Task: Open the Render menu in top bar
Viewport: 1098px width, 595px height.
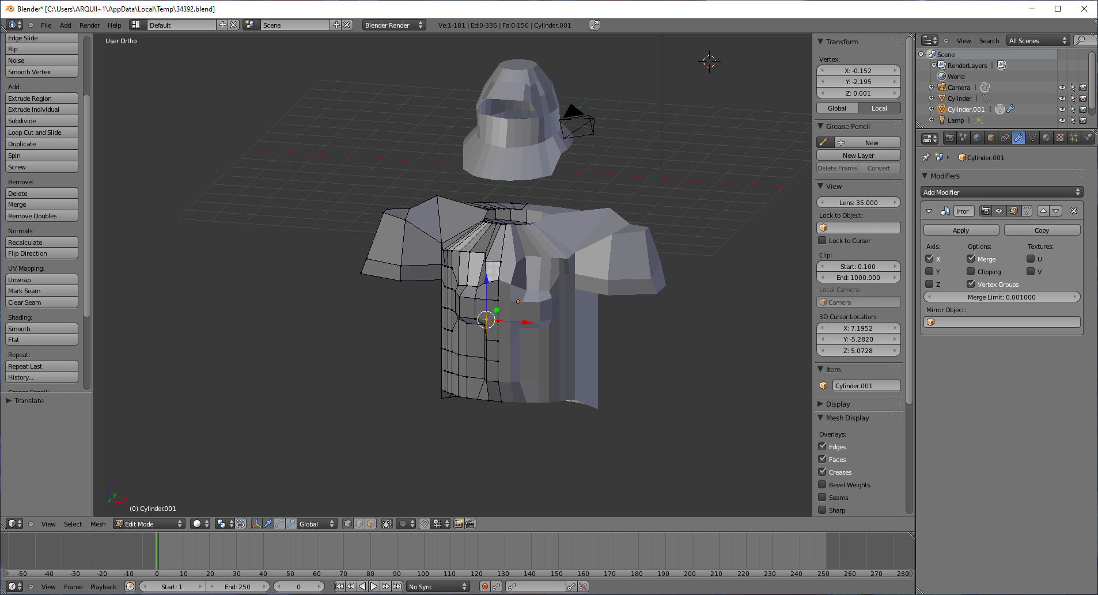Action: (x=89, y=25)
